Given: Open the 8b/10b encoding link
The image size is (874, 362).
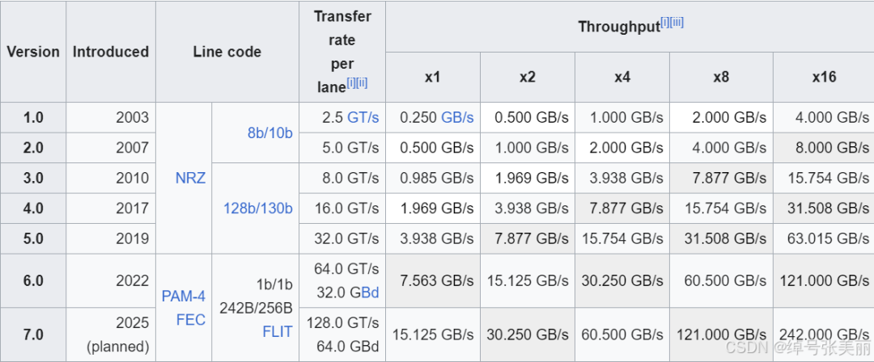Looking at the screenshot, I should (269, 133).
